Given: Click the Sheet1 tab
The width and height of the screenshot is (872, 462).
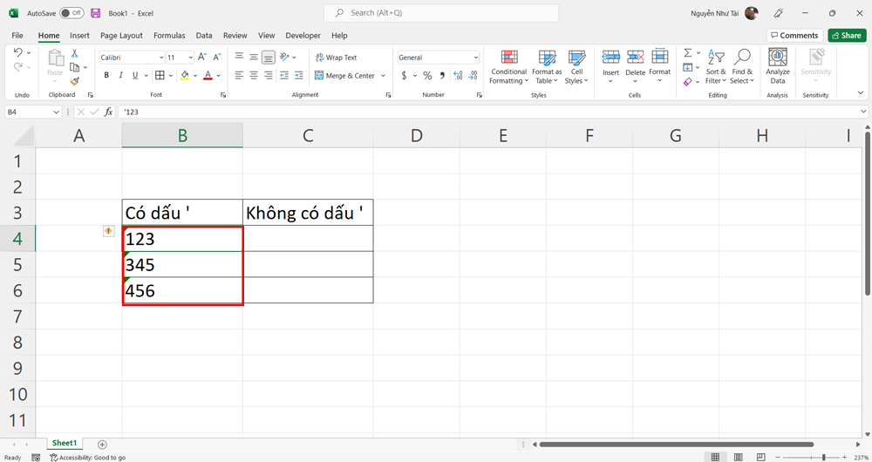Looking at the screenshot, I should coord(65,443).
